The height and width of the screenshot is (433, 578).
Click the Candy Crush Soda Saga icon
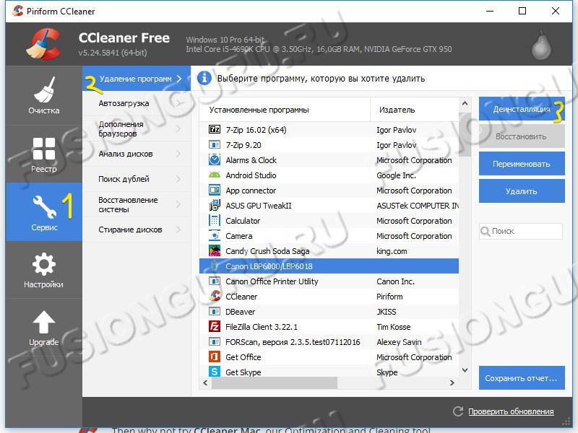(x=215, y=250)
